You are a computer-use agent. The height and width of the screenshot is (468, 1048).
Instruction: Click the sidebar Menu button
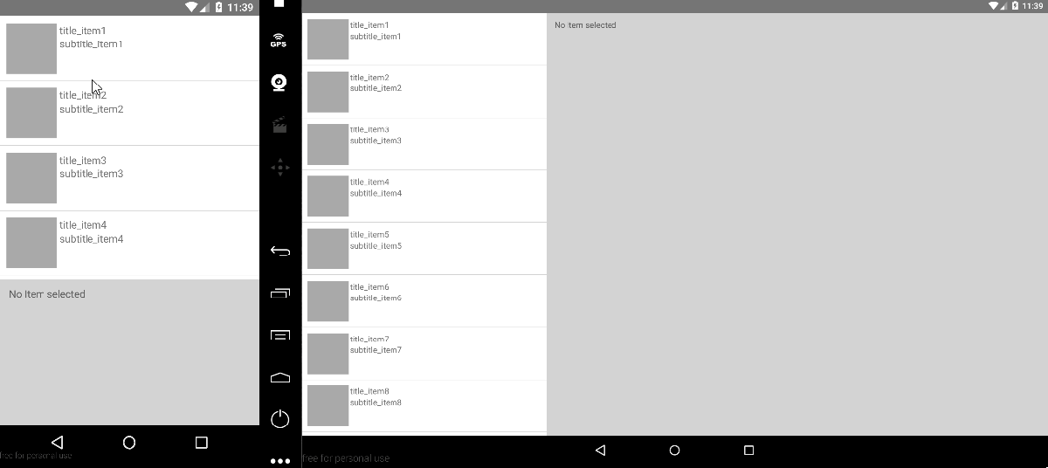[x=279, y=335]
